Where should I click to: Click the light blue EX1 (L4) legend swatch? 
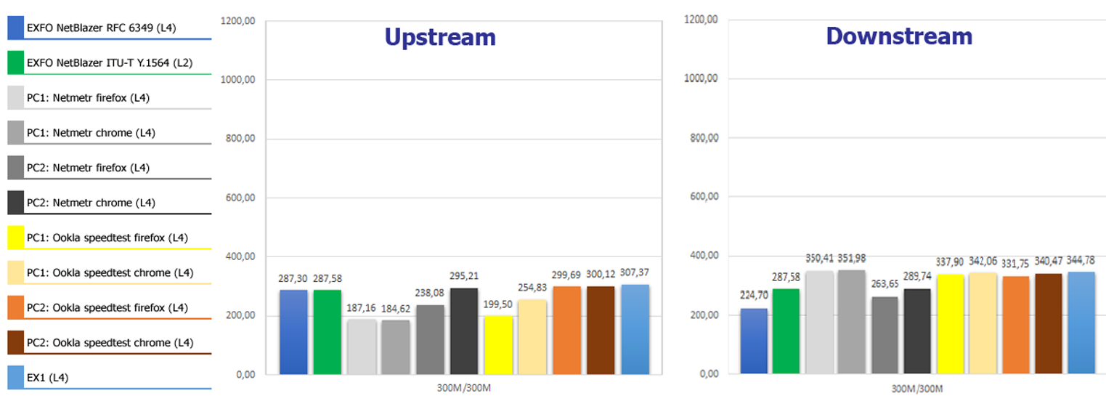tap(15, 377)
